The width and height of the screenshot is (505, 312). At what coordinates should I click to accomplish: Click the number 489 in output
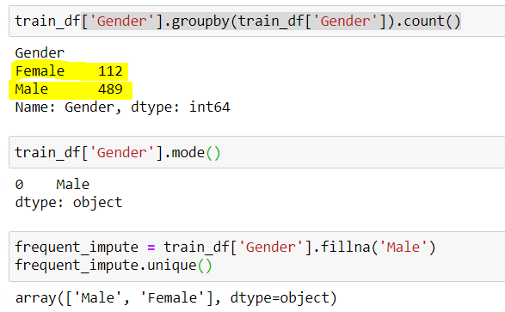[x=110, y=89]
